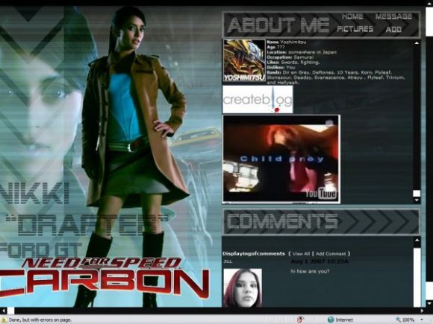Open the MESSAGE navigation link
This screenshot has width=433, height=324.
click(x=393, y=16)
